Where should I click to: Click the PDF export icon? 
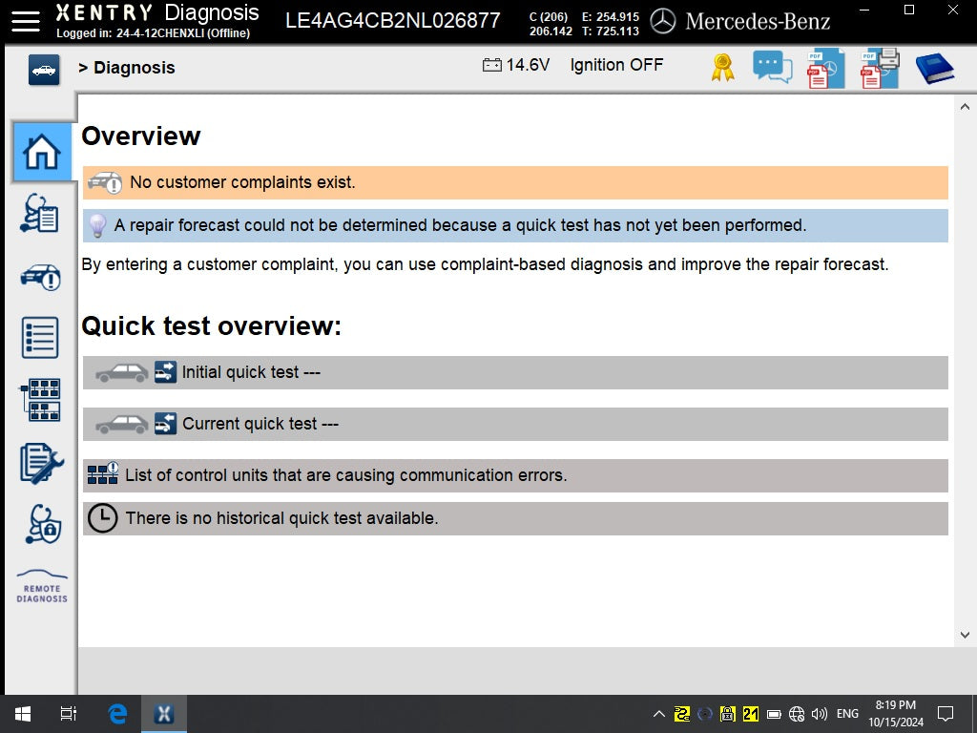pyautogui.click(x=824, y=69)
